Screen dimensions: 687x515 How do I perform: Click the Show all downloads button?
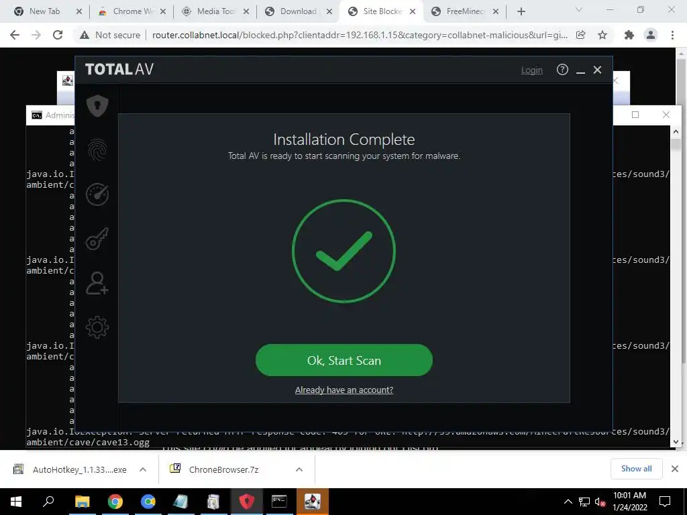click(636, 469)
